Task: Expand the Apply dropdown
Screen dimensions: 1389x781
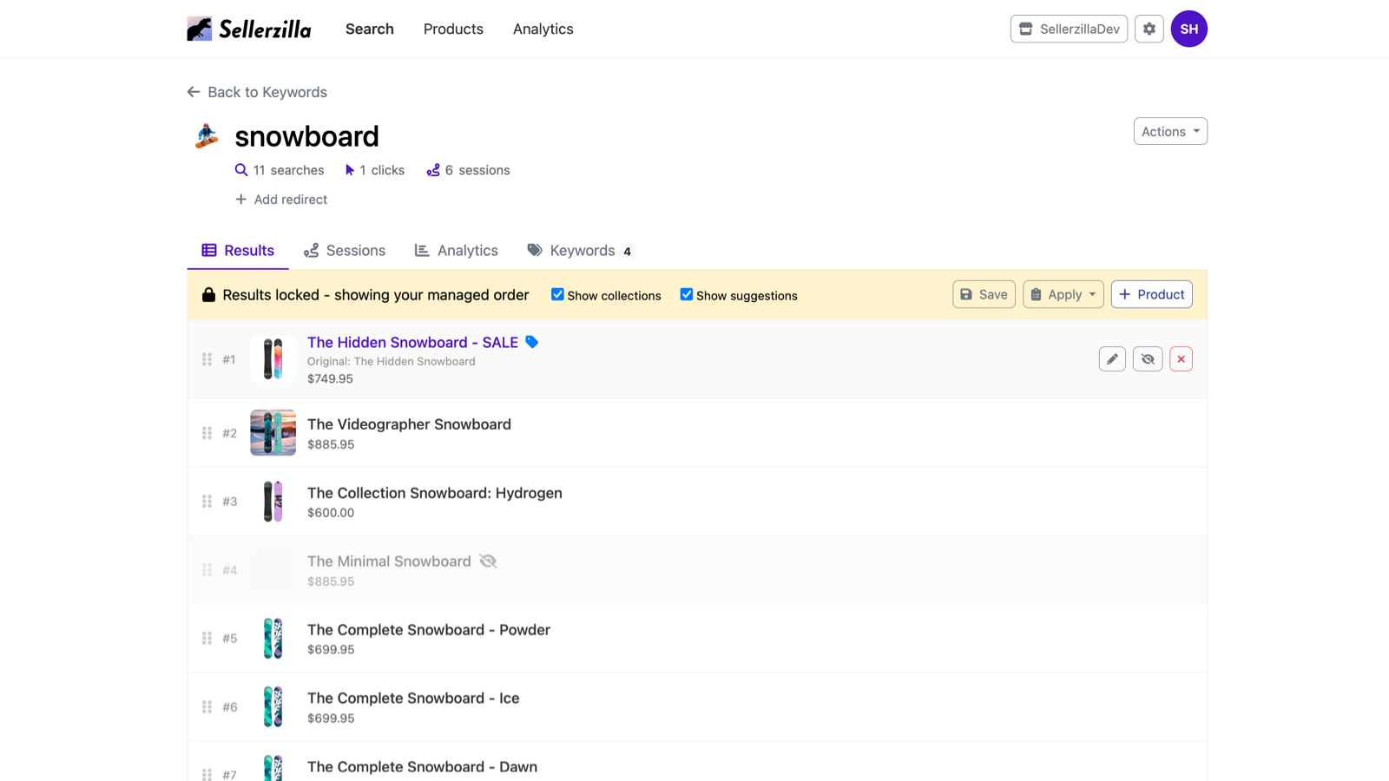Action: click(x=1063, y=294)
